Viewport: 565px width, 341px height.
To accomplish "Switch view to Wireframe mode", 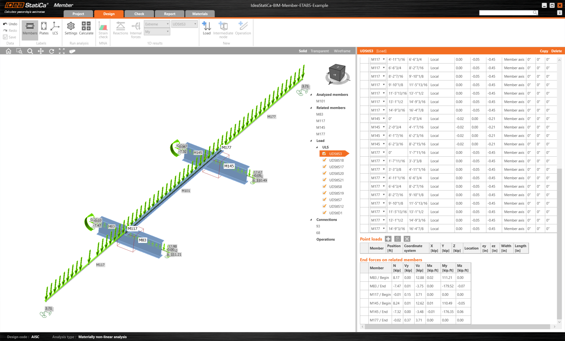I will [342, 51].
